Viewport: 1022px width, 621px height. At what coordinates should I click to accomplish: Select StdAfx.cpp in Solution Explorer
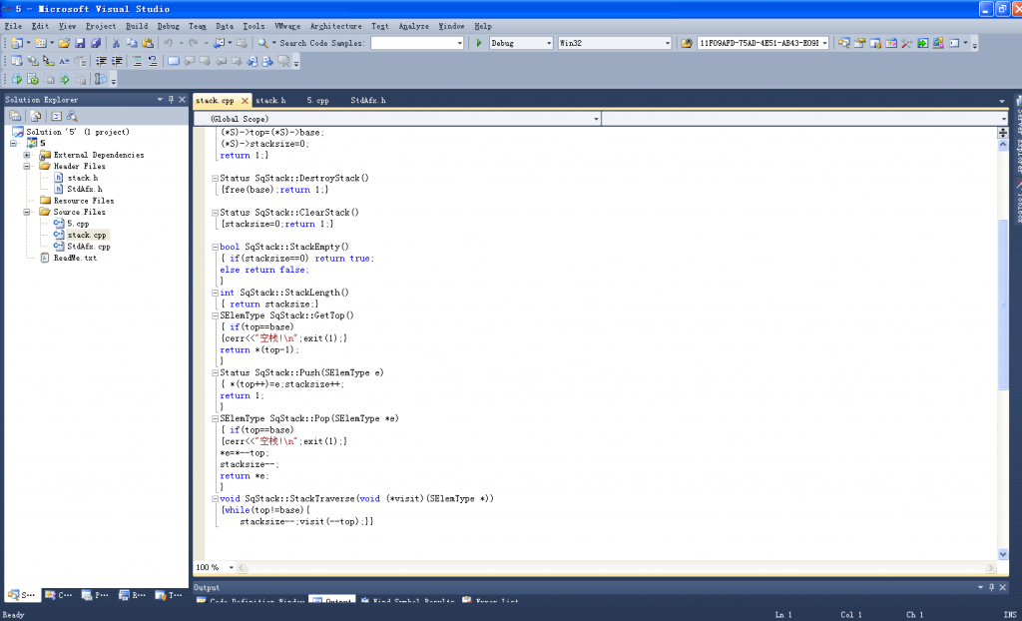[x=89, y=246]
